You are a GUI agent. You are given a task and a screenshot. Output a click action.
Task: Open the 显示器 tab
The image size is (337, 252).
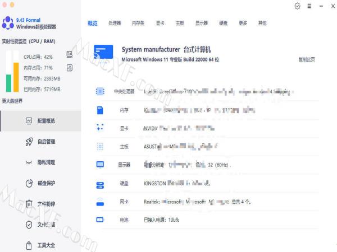point(202,23)
